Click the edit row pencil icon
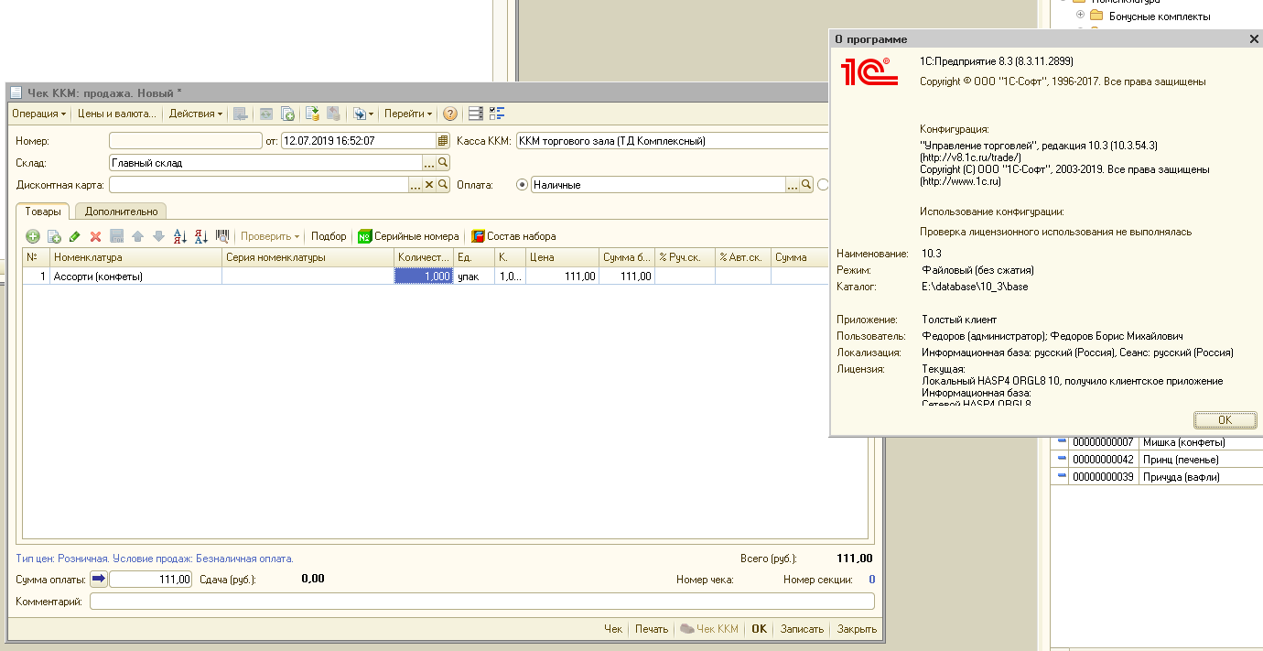This screenshot has width=1263, height=651. 75,236
